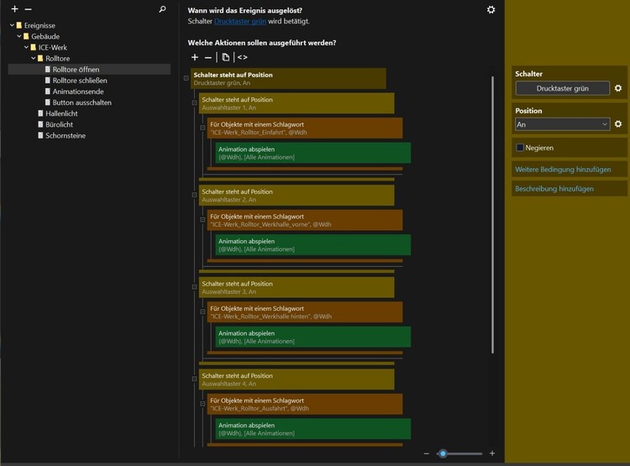
Task: Collapse the Auswahltaster 1 condition block
Action: click(x=195, y=102)
